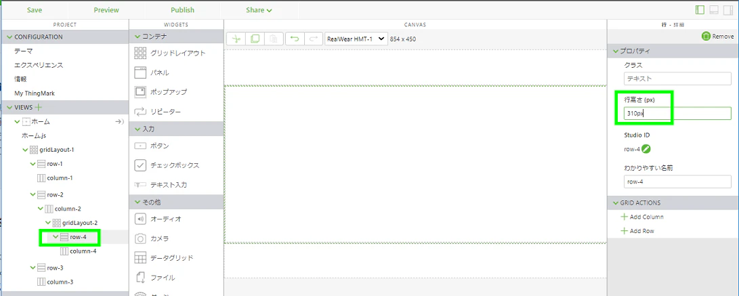Toggle the bottom panel layout icon at top right
The image size is (739, 296).
pos(713,10)
